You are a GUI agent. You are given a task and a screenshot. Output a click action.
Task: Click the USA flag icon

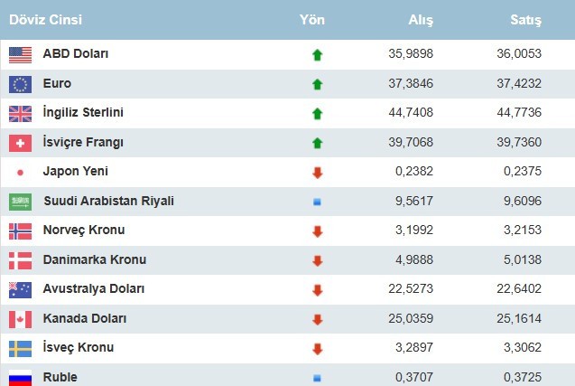click(x=20, y=55)
